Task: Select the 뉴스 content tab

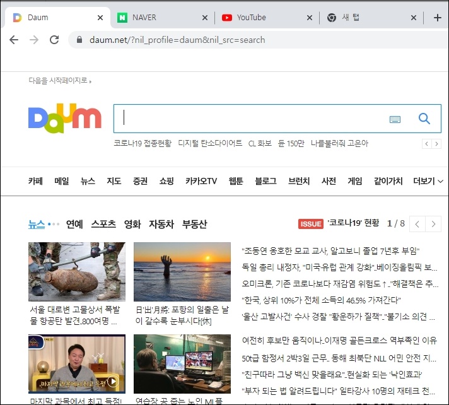Action: (37, 224)
